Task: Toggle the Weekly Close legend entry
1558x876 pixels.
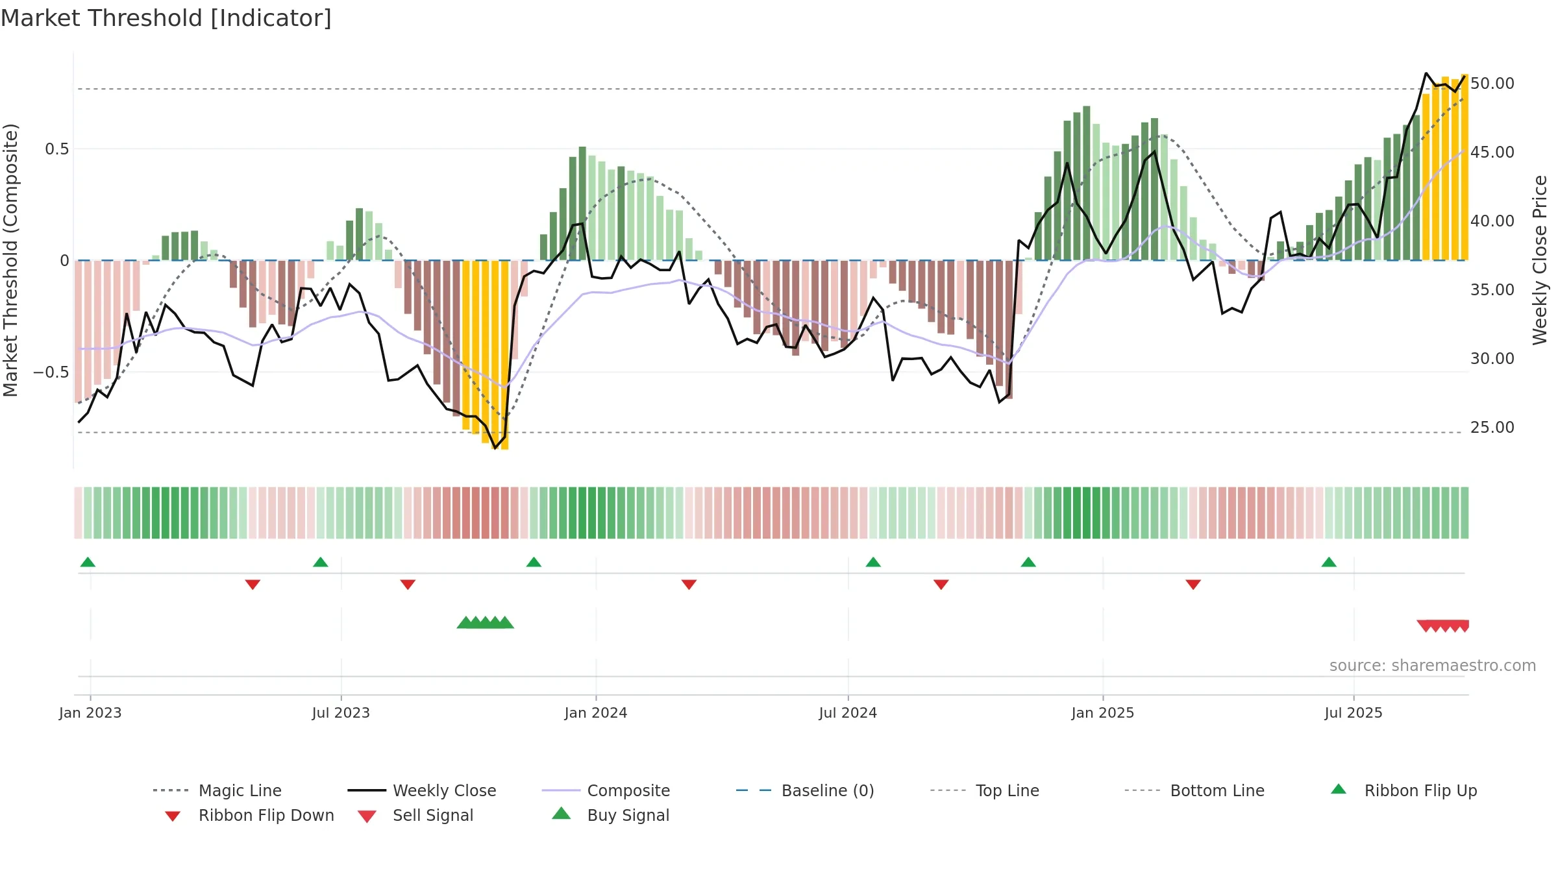Action: click(x=422, y=790)
